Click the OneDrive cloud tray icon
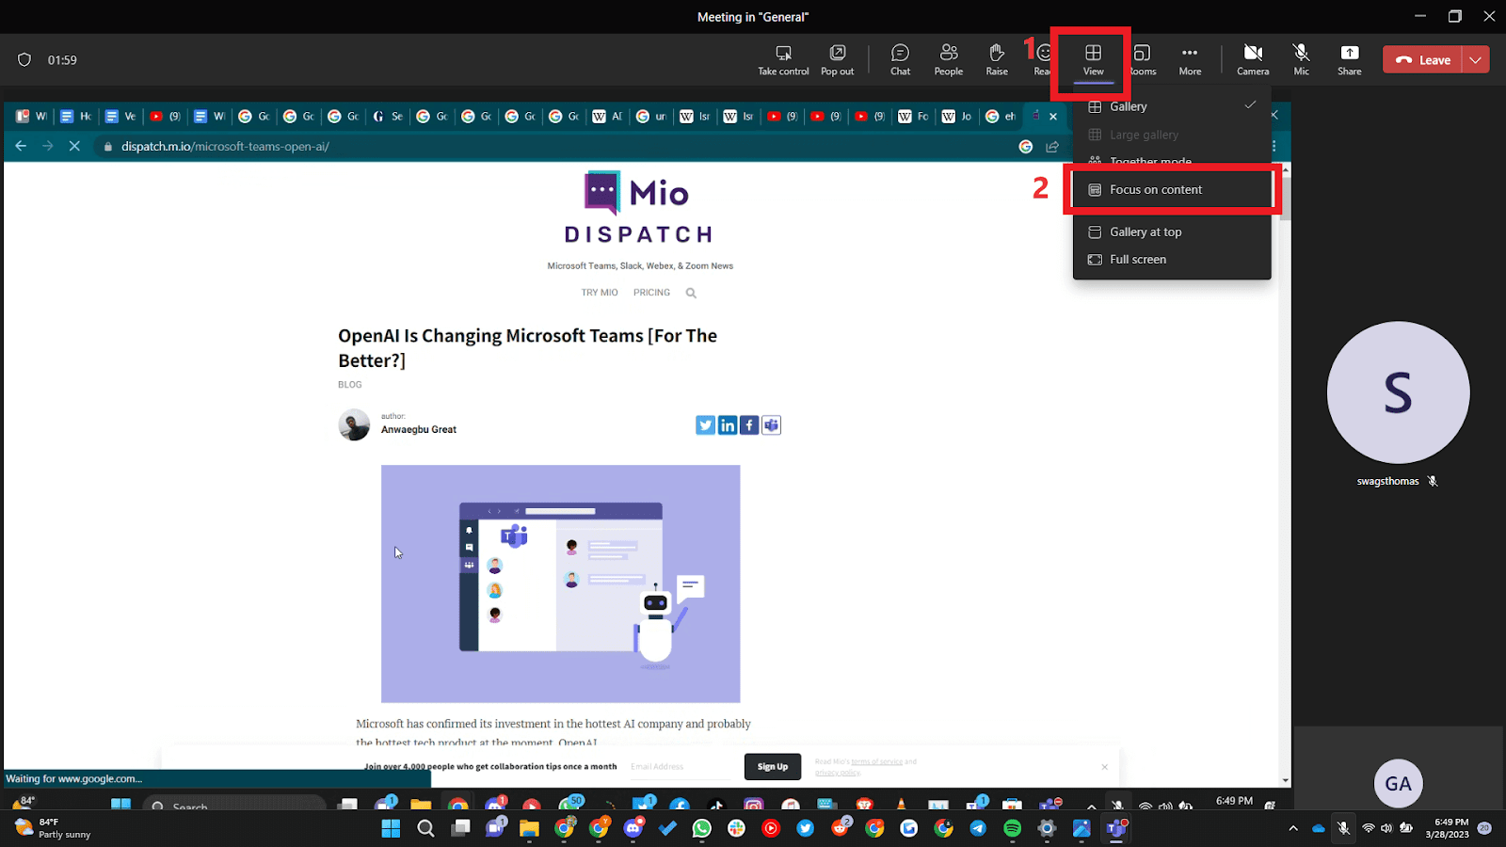The width and height of the screenshot is (1506, 847). pos(1318,828)
